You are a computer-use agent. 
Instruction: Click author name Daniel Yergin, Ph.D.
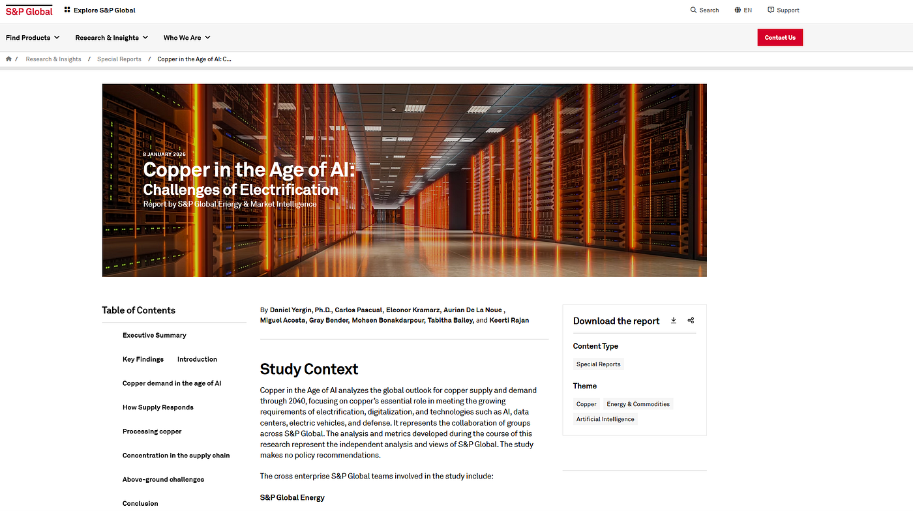300,310
